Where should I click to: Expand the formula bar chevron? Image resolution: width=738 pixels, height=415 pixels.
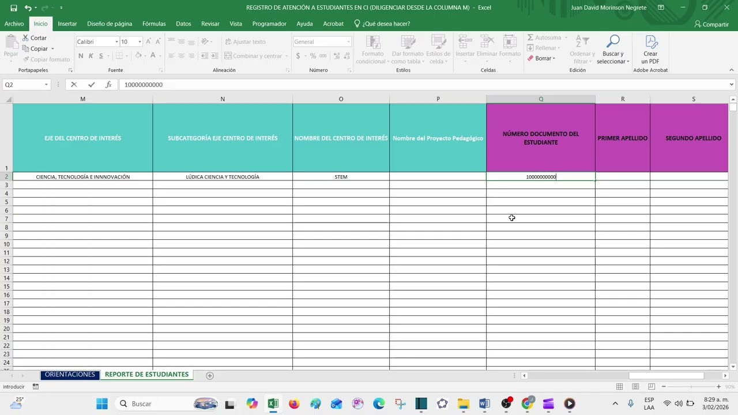pyautogui.click(x=732, y=85)
